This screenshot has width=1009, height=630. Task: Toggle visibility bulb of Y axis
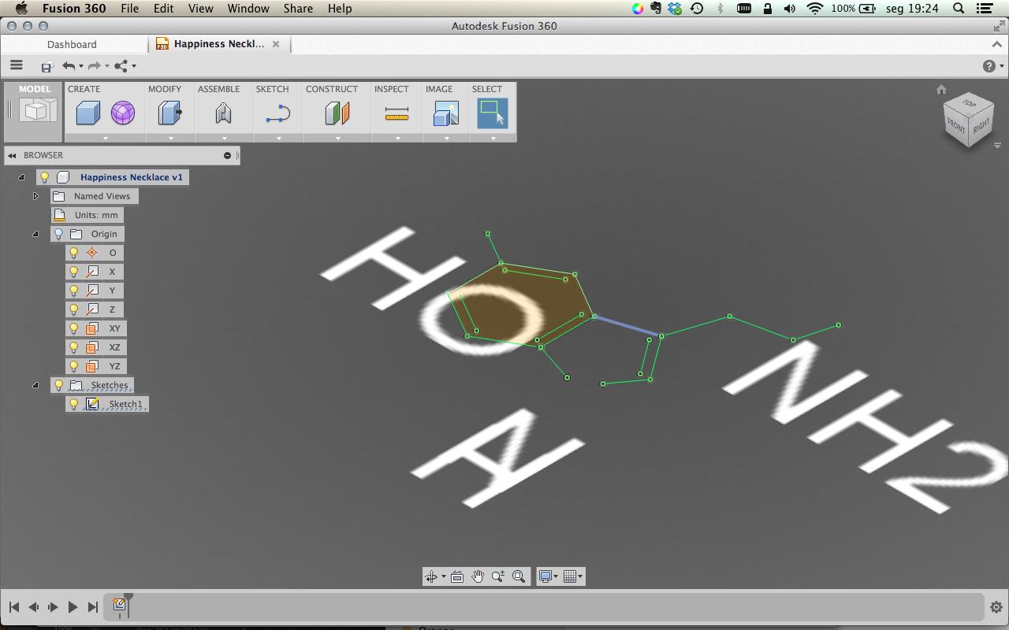[74, 291]
